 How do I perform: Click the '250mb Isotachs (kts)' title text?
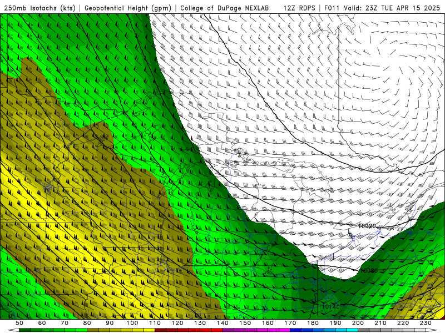coord(39,8)
